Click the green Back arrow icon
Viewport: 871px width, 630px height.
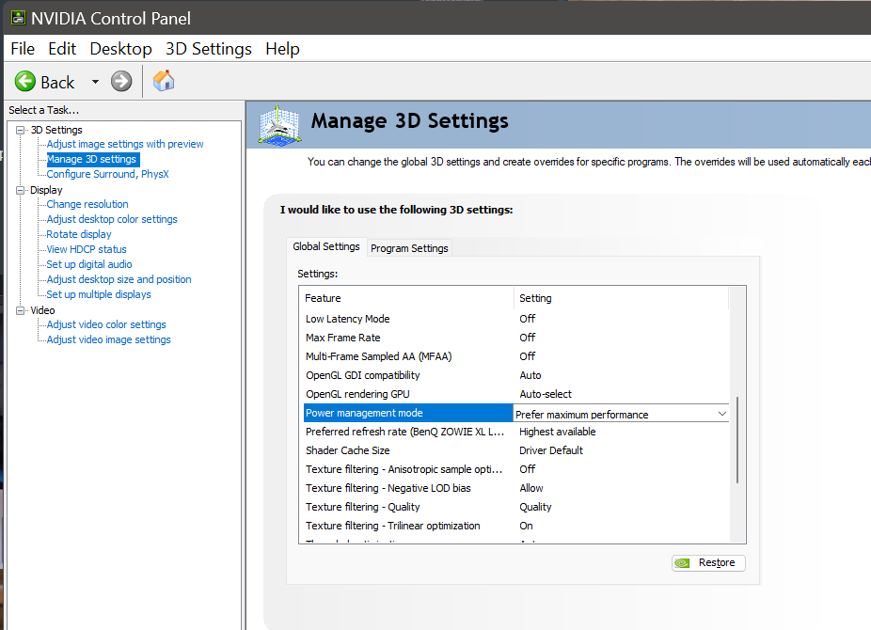25,81
